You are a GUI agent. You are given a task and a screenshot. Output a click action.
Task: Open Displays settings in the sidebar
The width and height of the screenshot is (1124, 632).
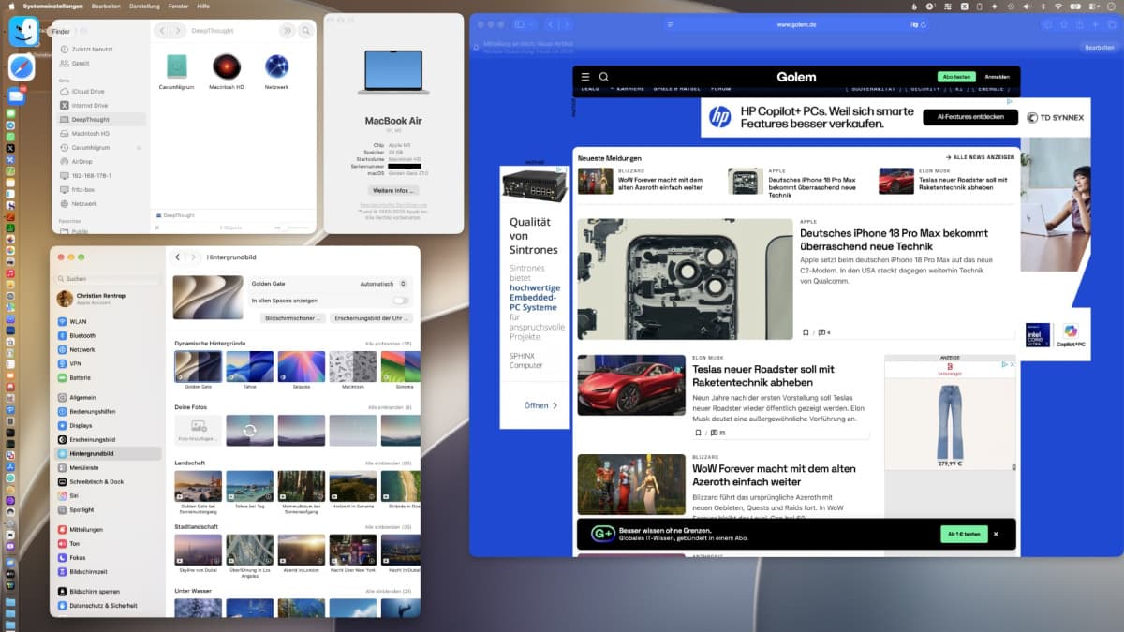108,425
